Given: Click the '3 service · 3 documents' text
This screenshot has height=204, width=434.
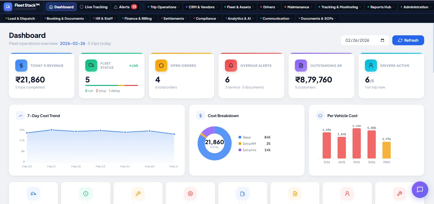Looking at the screenshot, I should point(244,87).
